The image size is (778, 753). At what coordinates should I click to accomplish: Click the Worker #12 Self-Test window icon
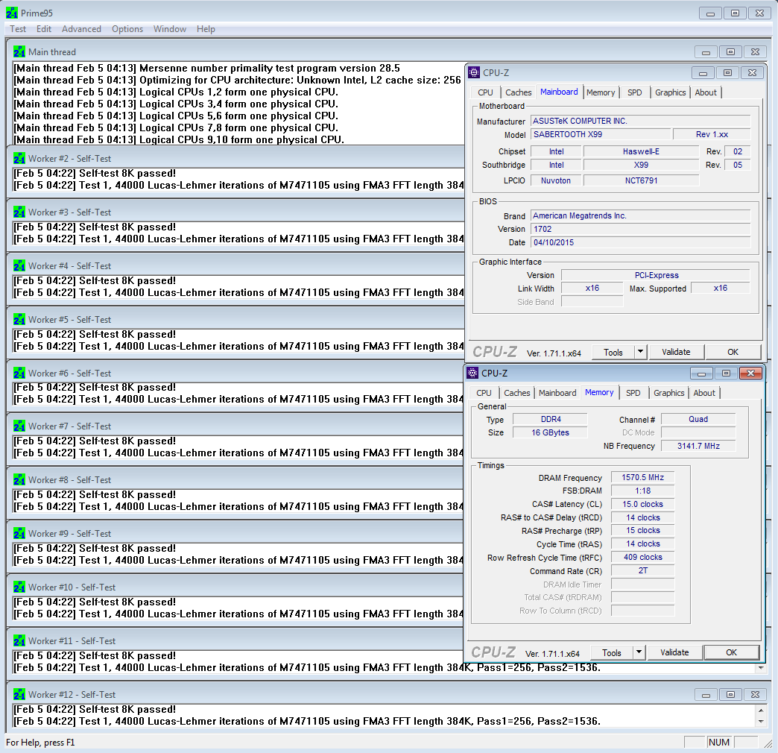(19, 694)
